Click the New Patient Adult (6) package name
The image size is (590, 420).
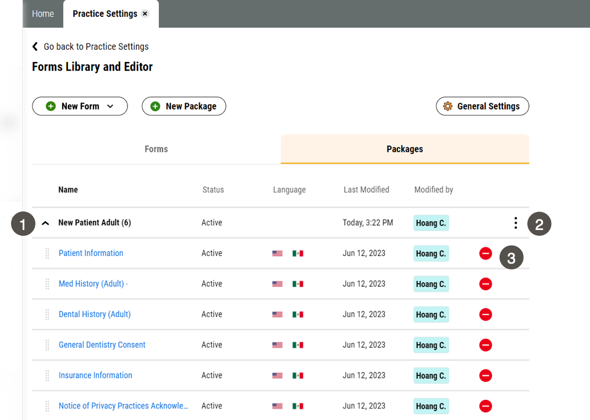pyautogui.click(x=95, y=223)
